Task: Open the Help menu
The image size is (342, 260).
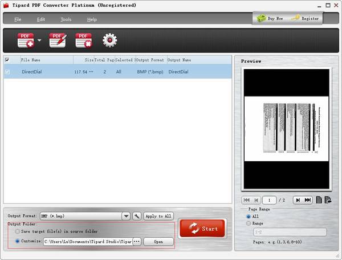Action: [x=92, y=19]
